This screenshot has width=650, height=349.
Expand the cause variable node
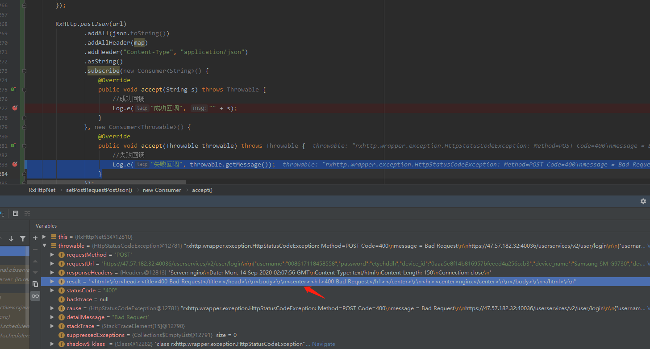(x=52, y=308)
